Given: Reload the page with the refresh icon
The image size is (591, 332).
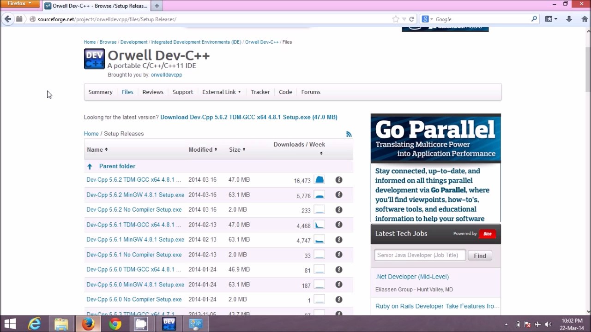Looking at the screenshot, I should point(412,19).
